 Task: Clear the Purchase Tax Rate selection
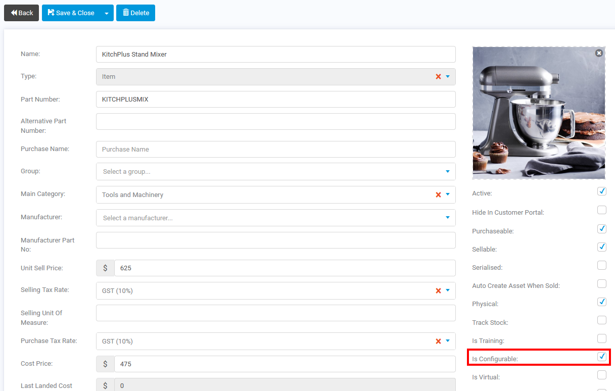coord(438,341)
